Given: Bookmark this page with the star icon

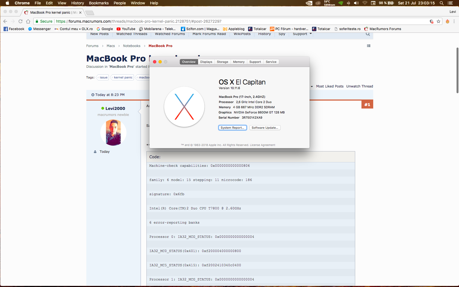Looking at the screenshot, I should pyautogui.click(x=439, y=21).
